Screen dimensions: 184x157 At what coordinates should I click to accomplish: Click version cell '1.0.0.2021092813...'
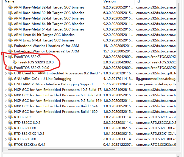pyautogui.click(x=118, y=90)
